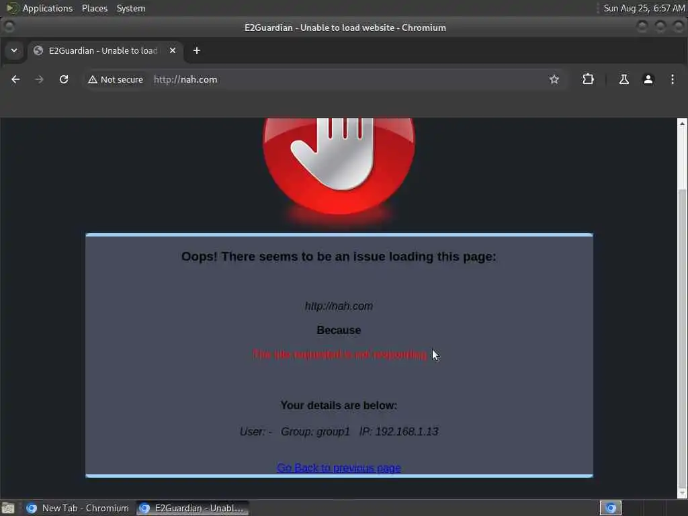The image size is (688, 516).
Task: Click the red stop hand image
Action: click(x=339, y=167)
